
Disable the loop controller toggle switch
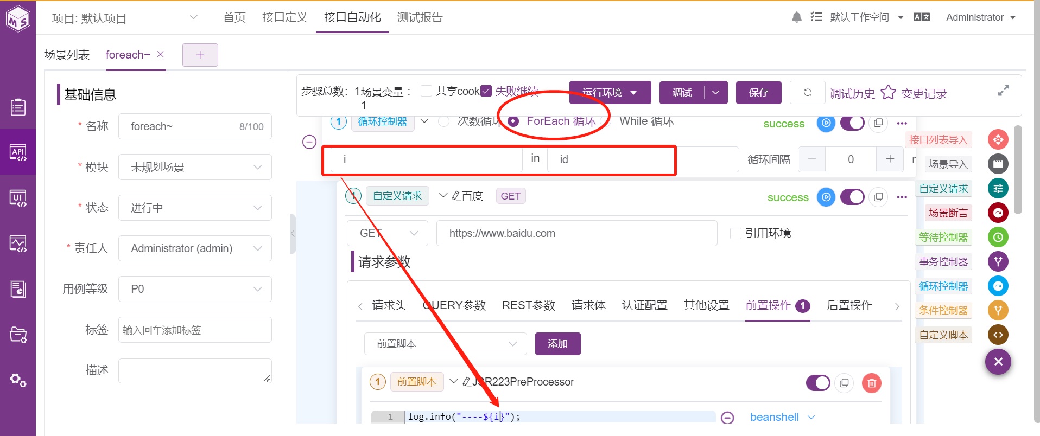click(x=852, y=123)
